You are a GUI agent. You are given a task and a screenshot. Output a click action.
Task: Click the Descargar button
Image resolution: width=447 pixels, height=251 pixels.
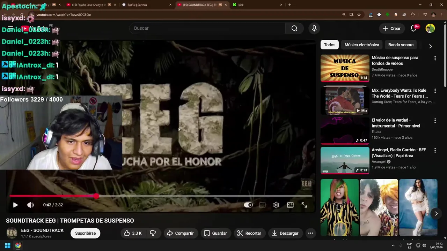tap(285, 233)
